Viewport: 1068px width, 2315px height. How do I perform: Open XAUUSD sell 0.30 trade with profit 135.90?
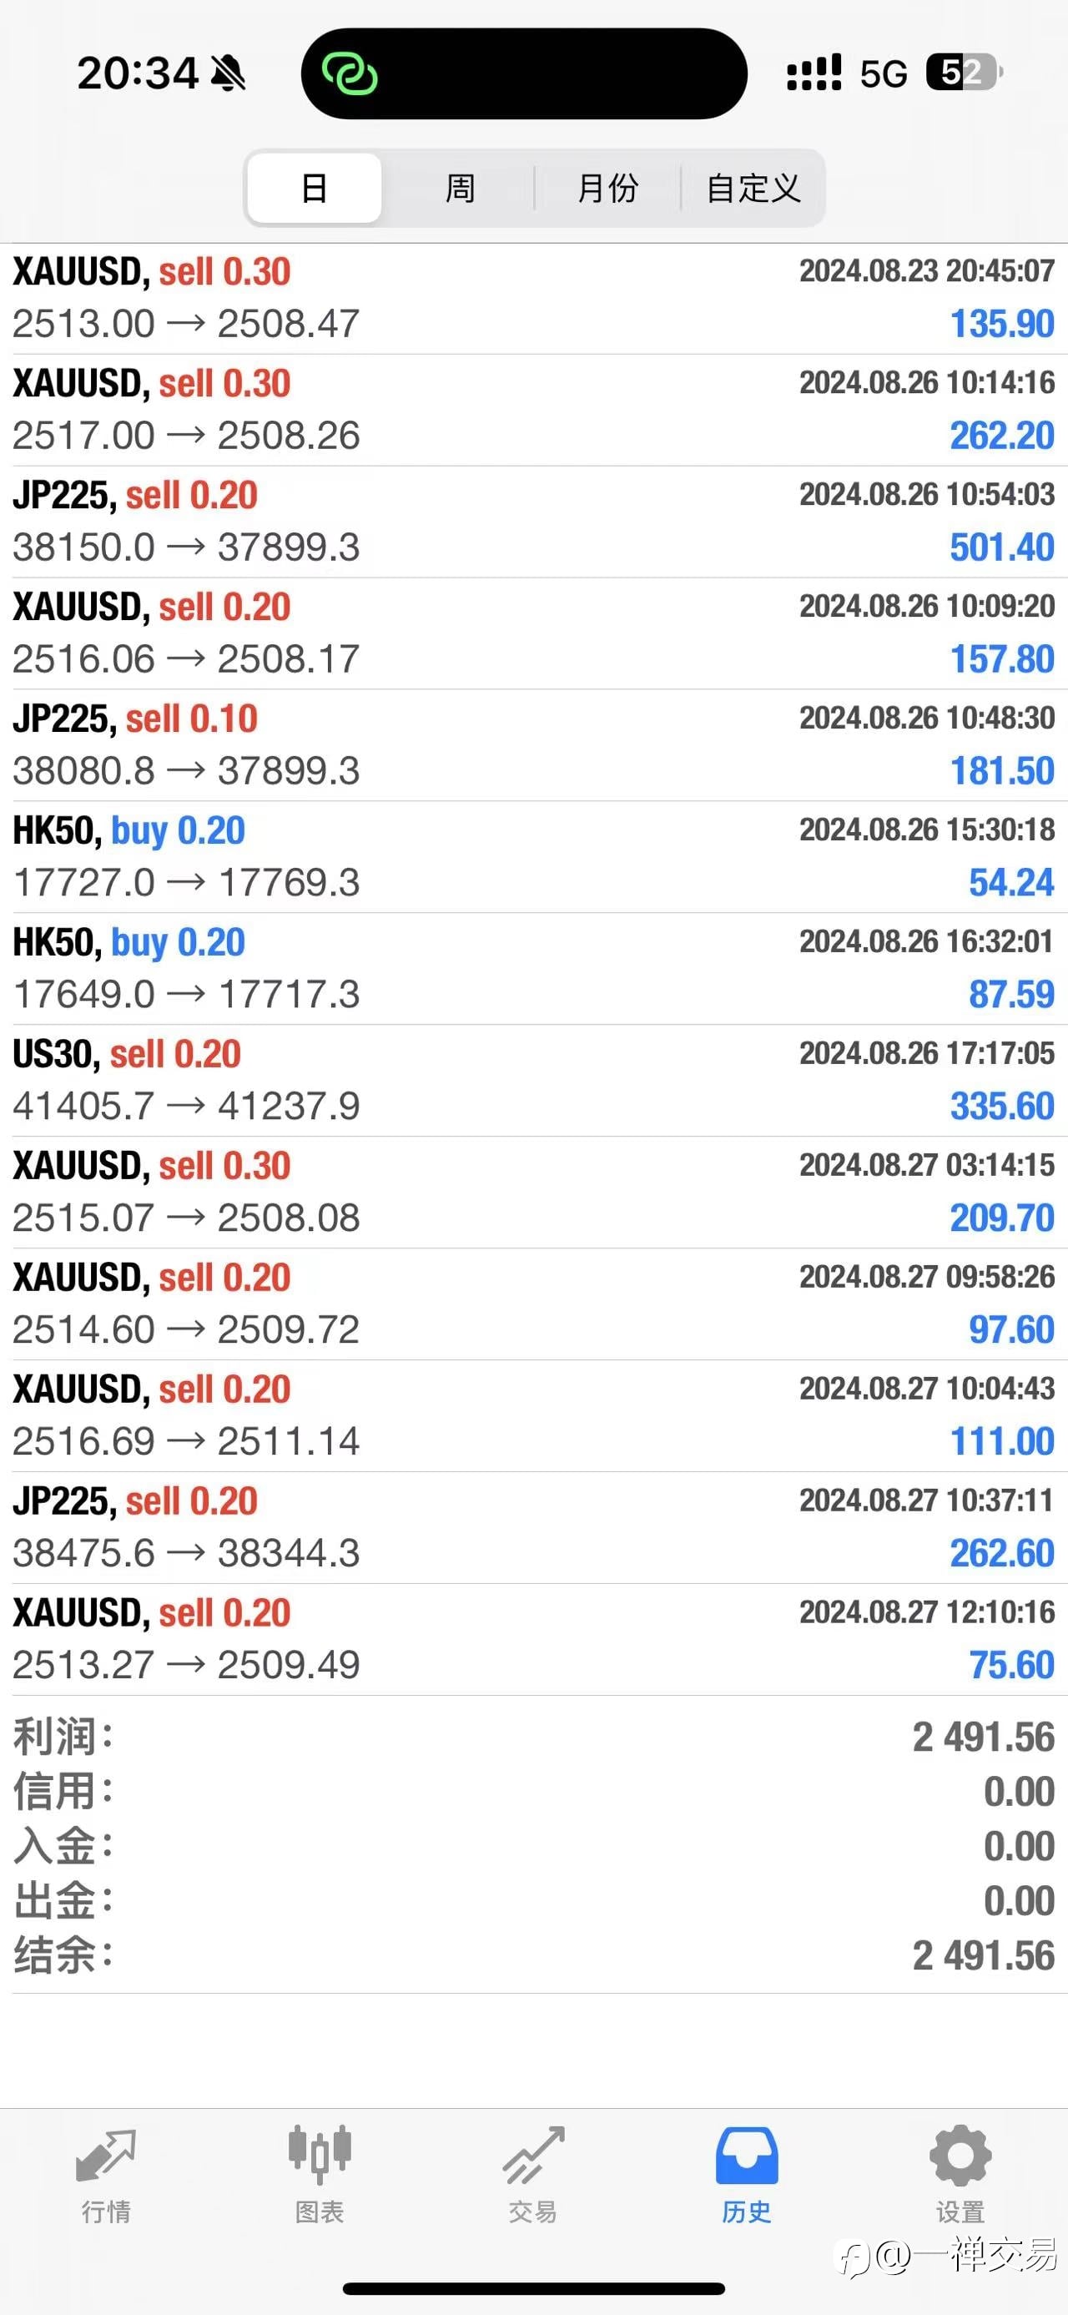click(533, 299)
